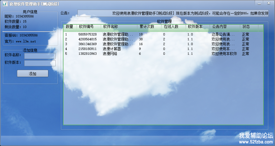Click the 软件版本 column header
Screen dimensions: 275x146
pos(195,27)
